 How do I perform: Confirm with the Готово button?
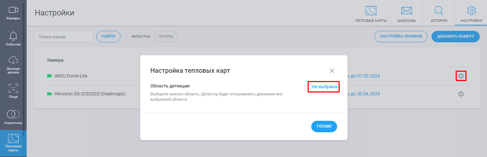click(324, 127)
